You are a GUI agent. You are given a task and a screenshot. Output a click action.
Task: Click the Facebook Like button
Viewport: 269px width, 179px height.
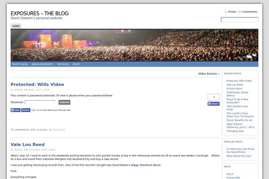(x=16, y=110)
